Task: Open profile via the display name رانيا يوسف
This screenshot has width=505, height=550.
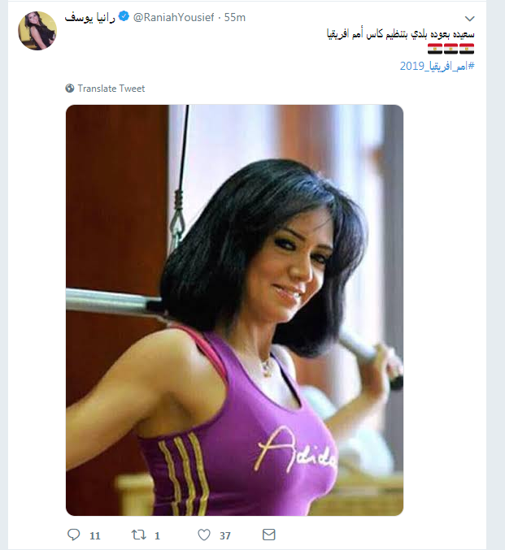Action: pos(90,18)
